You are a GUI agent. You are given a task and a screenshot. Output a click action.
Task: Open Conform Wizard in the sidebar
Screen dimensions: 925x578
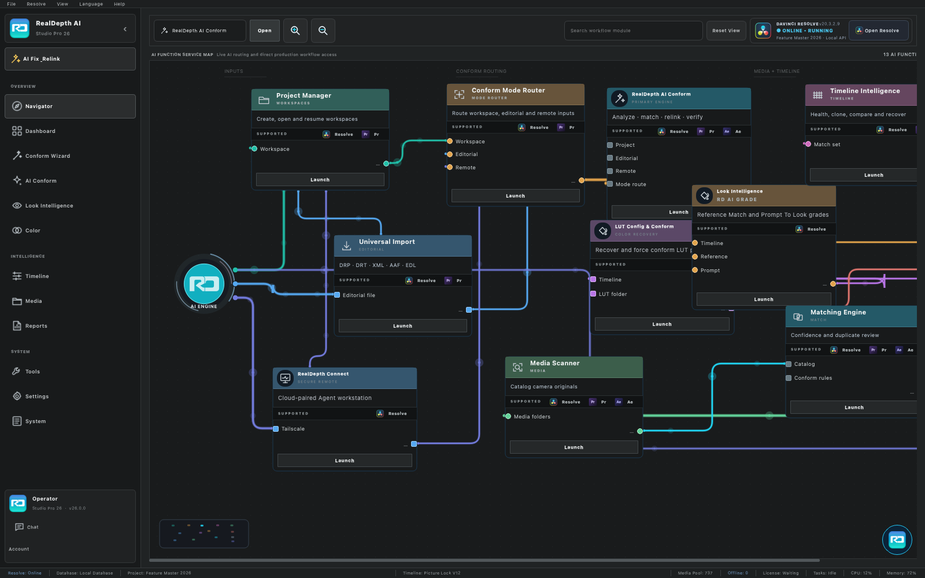[x=71, y=156]
